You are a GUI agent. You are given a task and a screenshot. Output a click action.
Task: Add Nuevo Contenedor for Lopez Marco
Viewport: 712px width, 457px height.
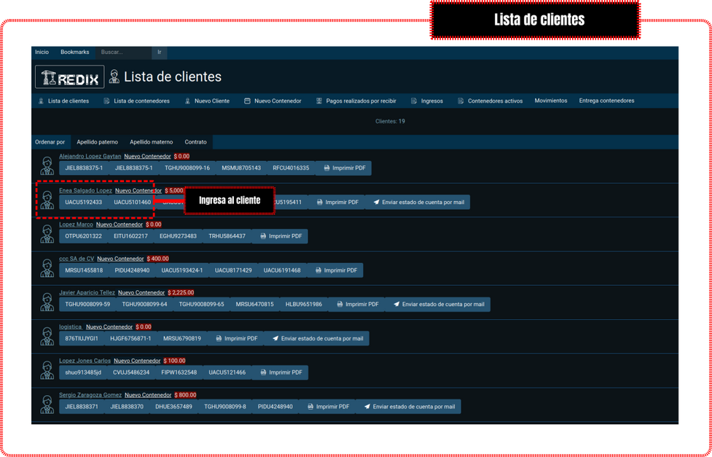coord(119,224)
